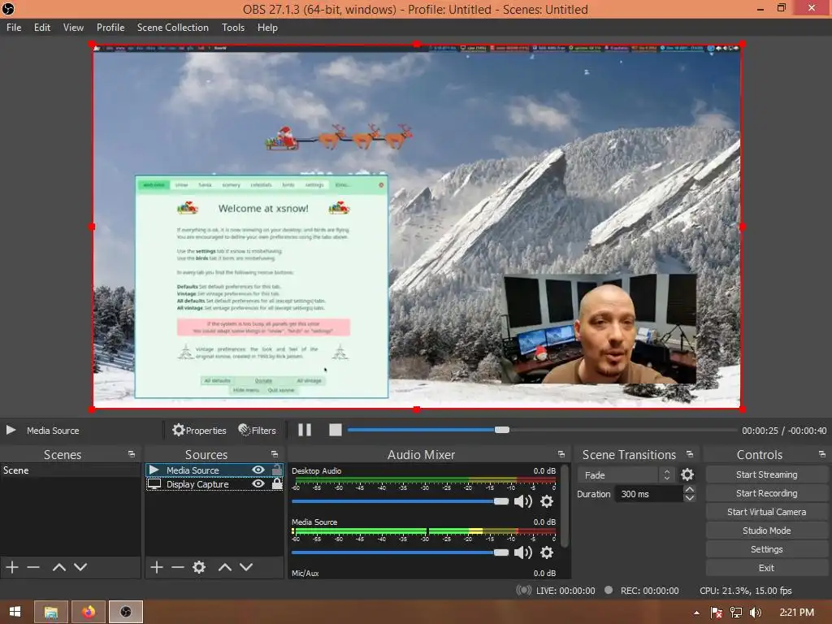
Task: Add a new scene with plus icon
Action: (x=12, y=567)
